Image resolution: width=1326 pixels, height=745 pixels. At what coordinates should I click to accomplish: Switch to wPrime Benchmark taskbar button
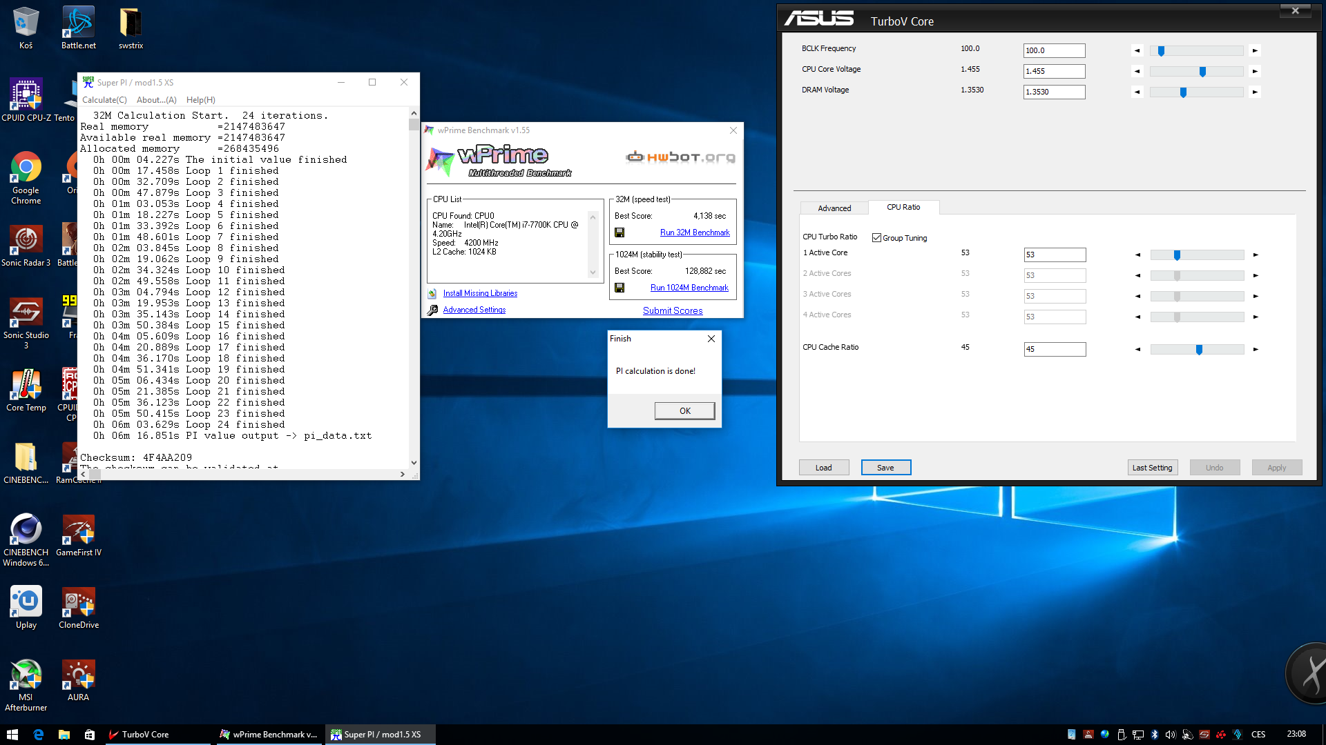[x=269, y=735]
